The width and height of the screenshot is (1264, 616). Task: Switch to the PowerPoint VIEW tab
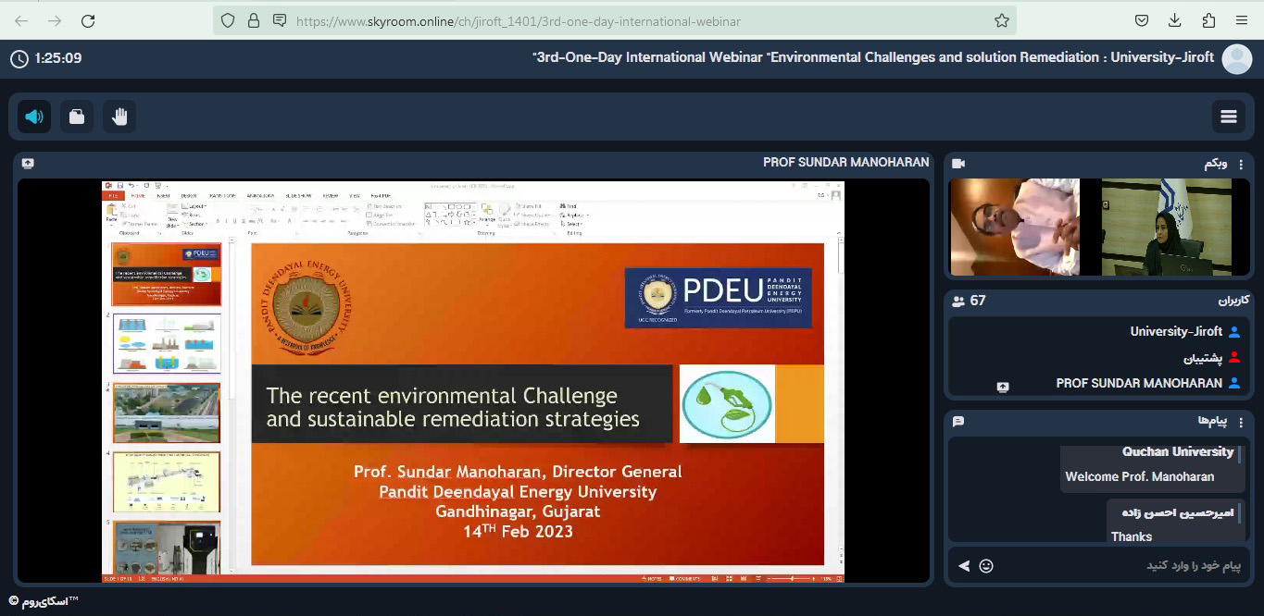click(x=355, y=196)
